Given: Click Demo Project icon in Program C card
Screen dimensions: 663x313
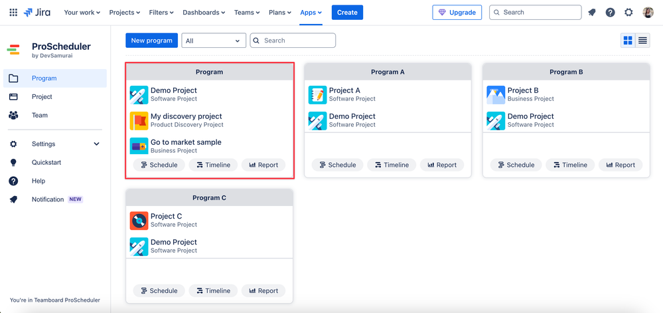Looking at the screenshot, I should point(139,246).
